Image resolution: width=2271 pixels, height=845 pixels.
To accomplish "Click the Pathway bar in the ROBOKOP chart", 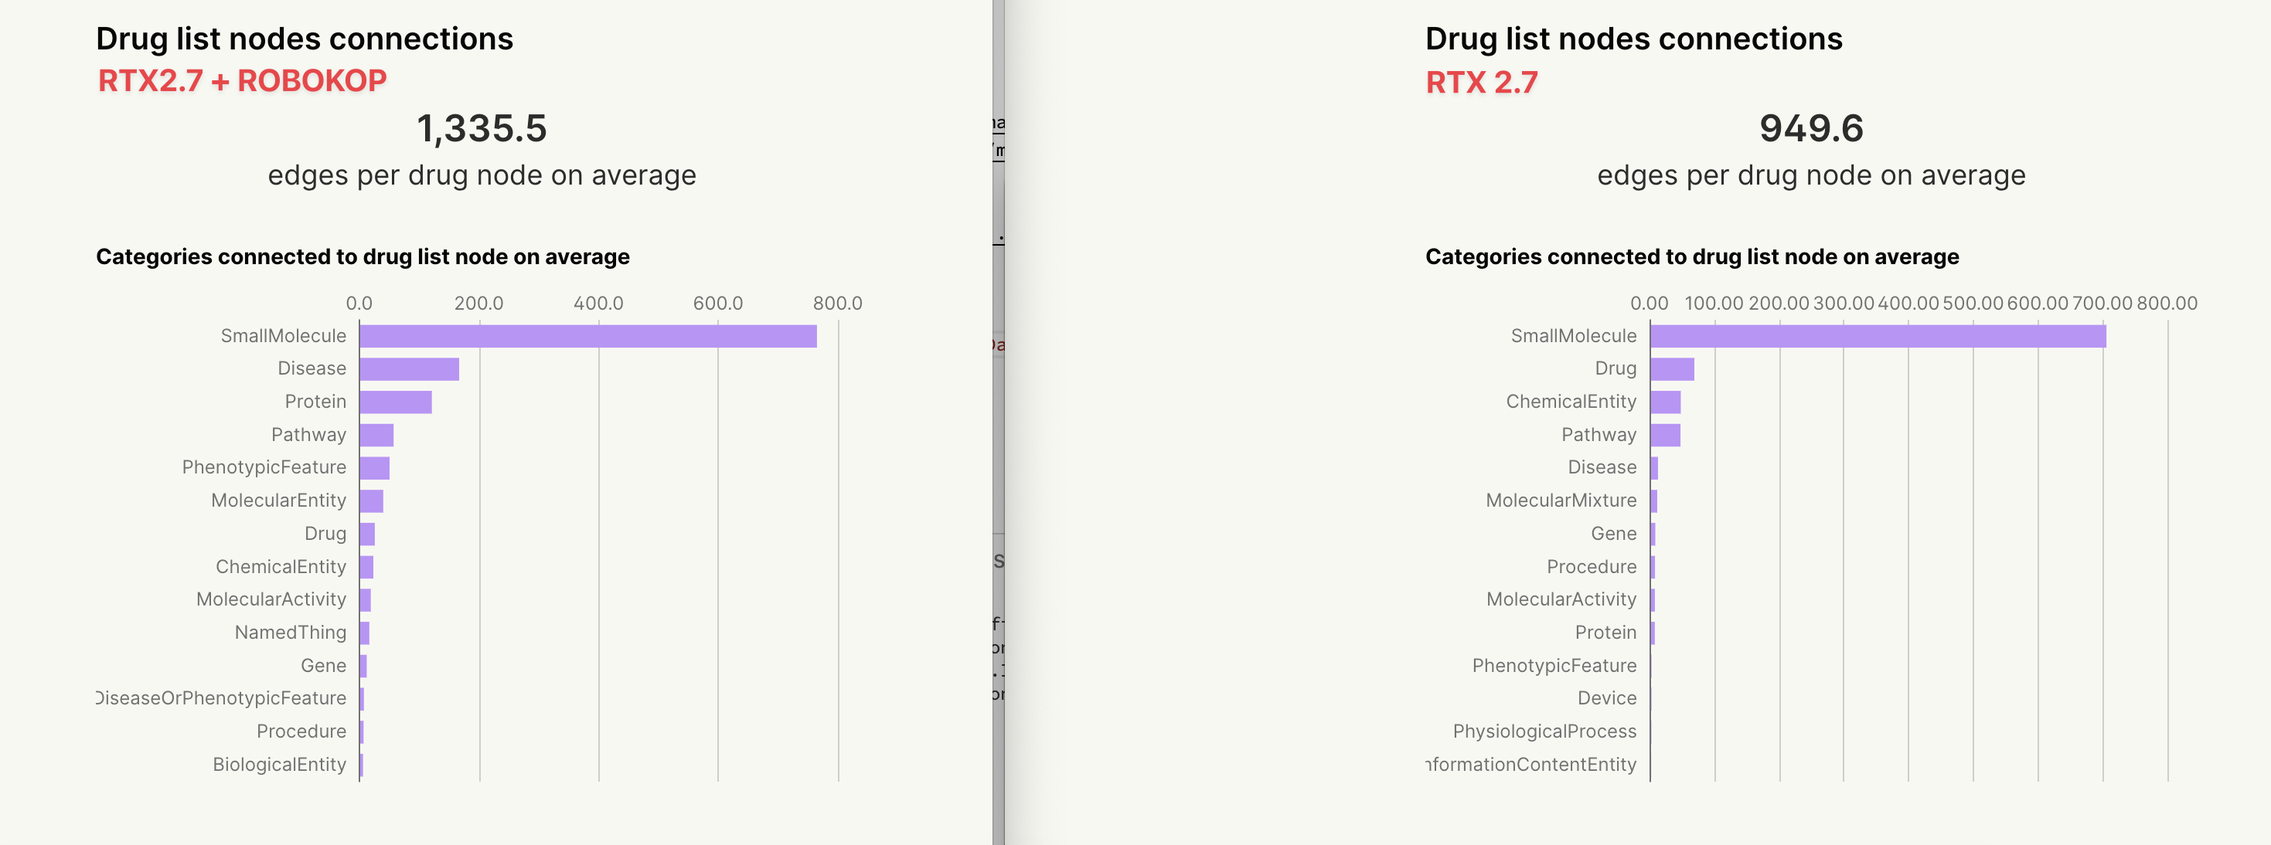I will click(x=376, y=436).
